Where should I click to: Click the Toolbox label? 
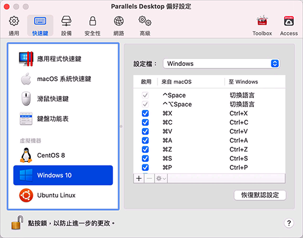[262, 33]
